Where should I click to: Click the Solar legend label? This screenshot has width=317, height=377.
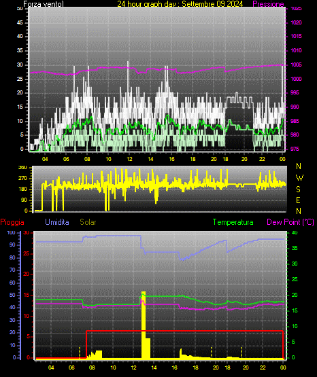click(x=88, y=222)
